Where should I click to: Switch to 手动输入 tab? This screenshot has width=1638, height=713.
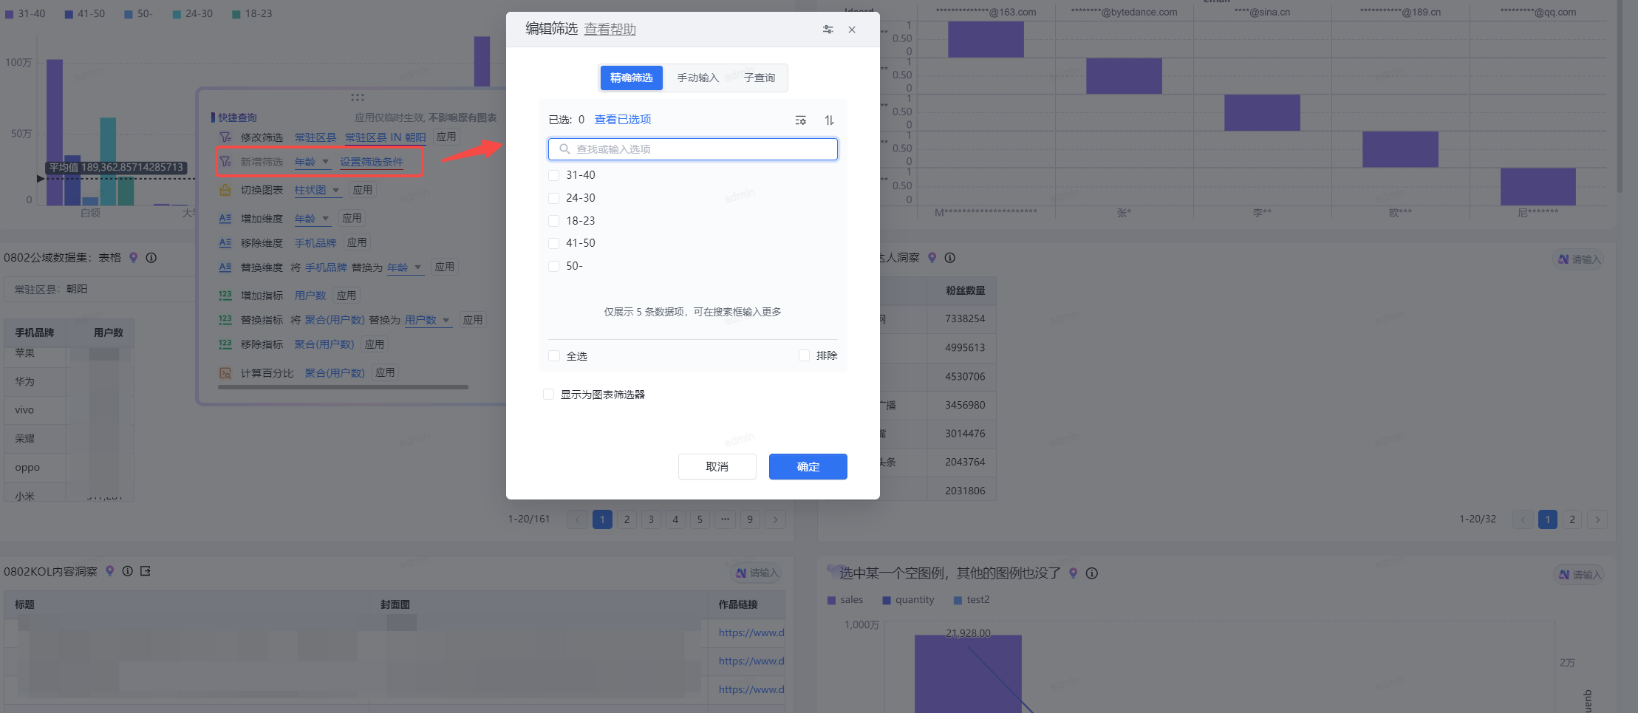coord(697,78)
